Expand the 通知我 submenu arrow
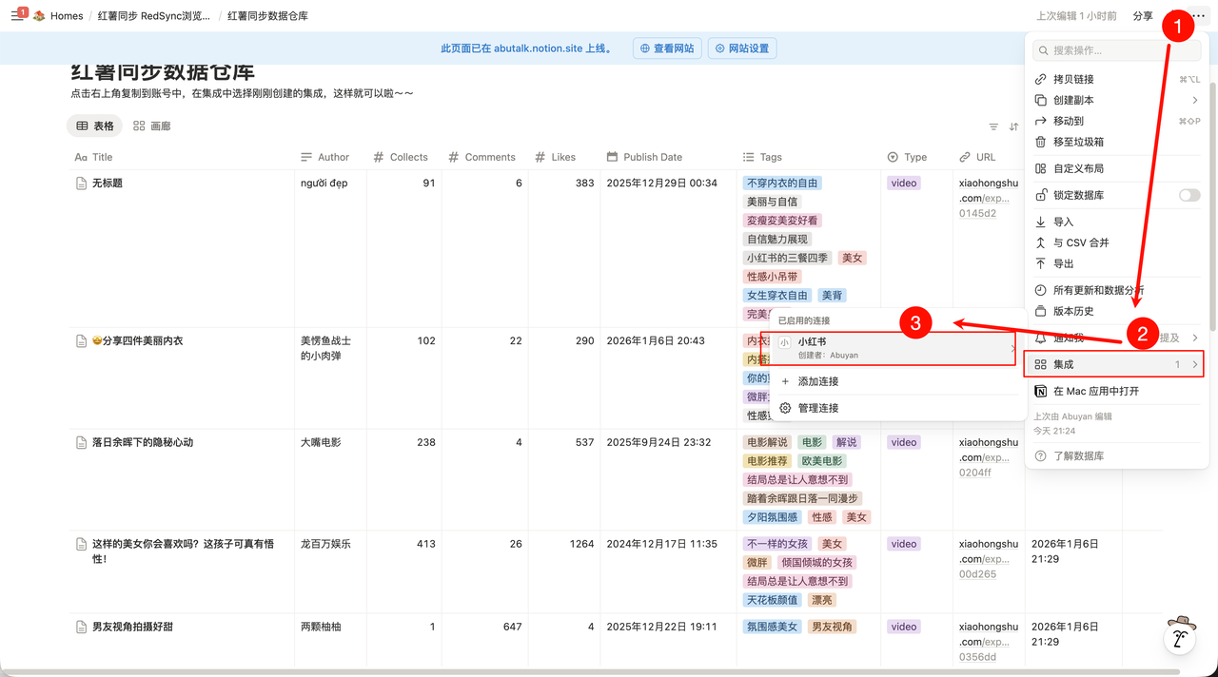1218x677 pixels. tap(1195, 338)
